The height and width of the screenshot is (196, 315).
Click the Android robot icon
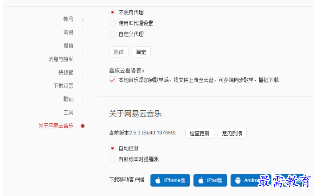[x=238, y=181]
